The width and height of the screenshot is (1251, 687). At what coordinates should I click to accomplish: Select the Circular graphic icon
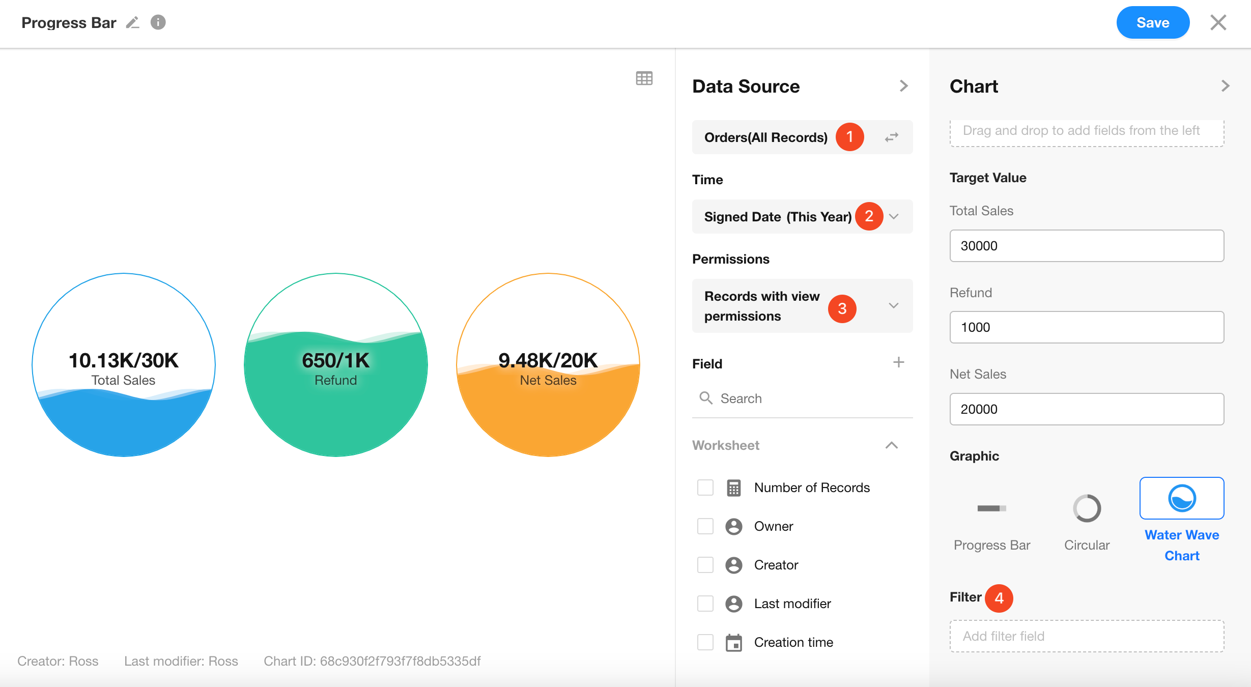[x=1087, y=508]
